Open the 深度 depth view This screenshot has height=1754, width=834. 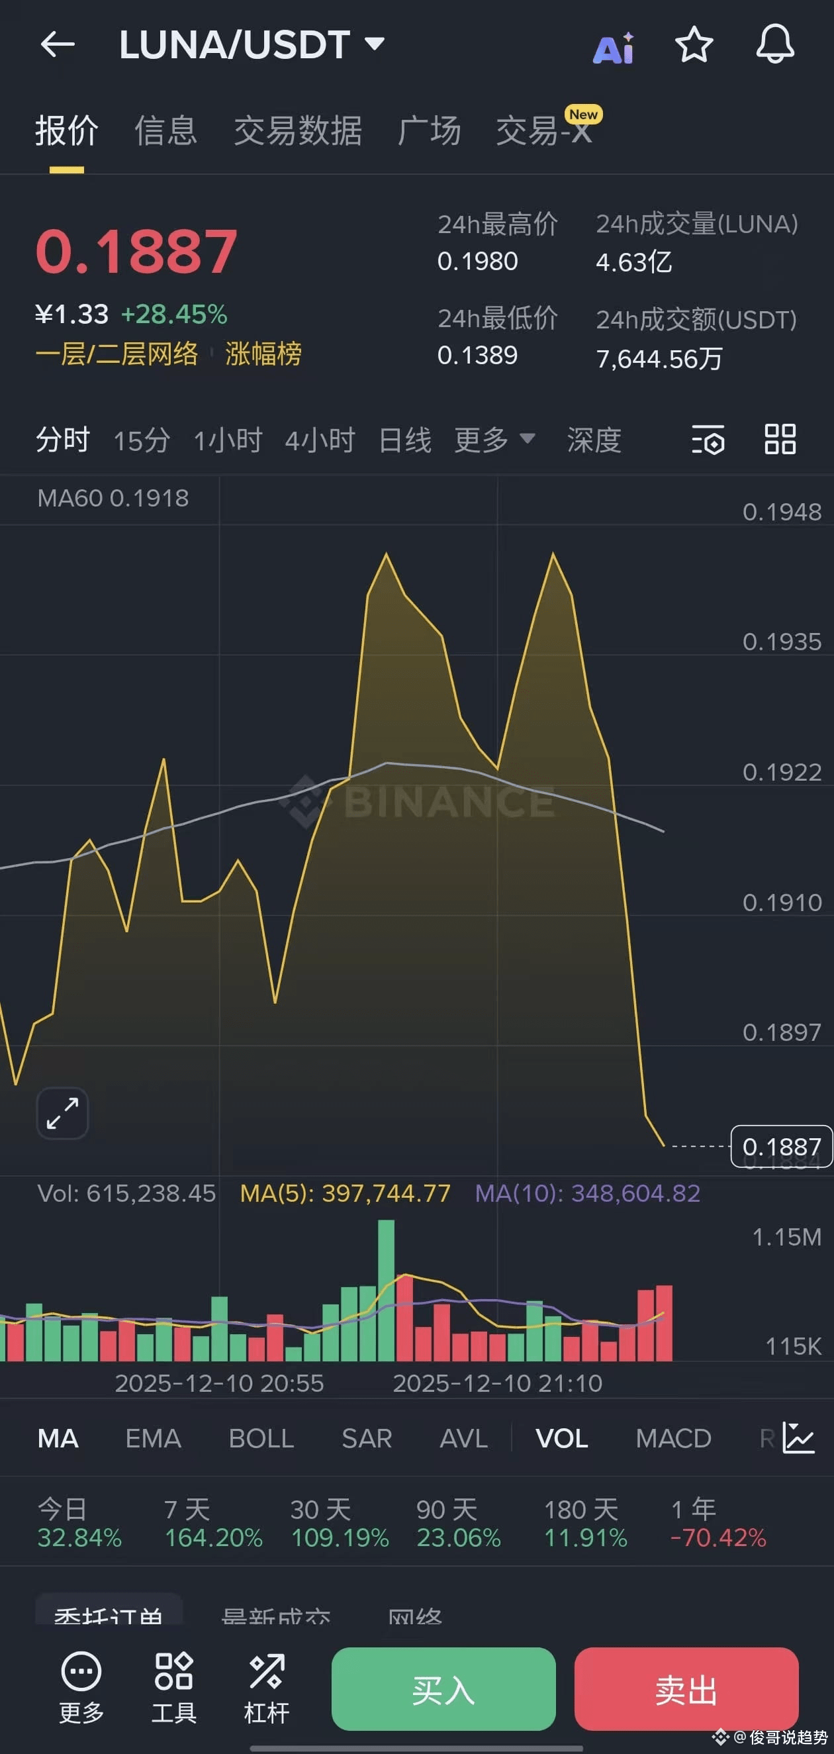click(594, 440)
